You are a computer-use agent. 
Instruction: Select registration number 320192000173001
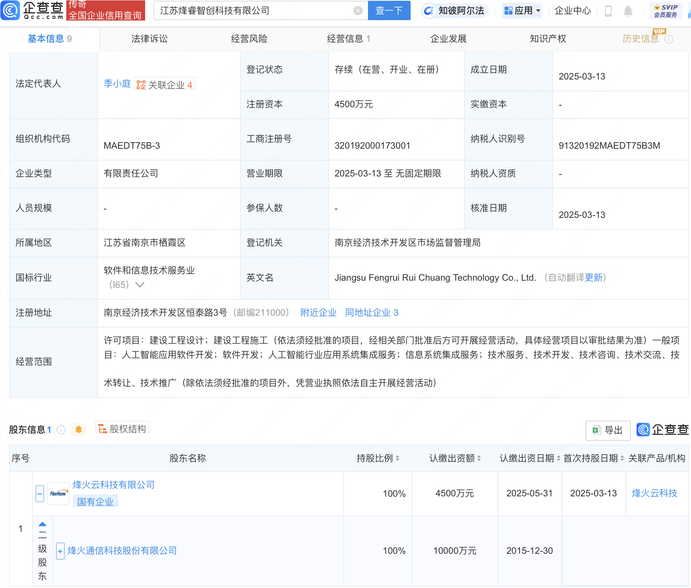(x=372, y=146)
